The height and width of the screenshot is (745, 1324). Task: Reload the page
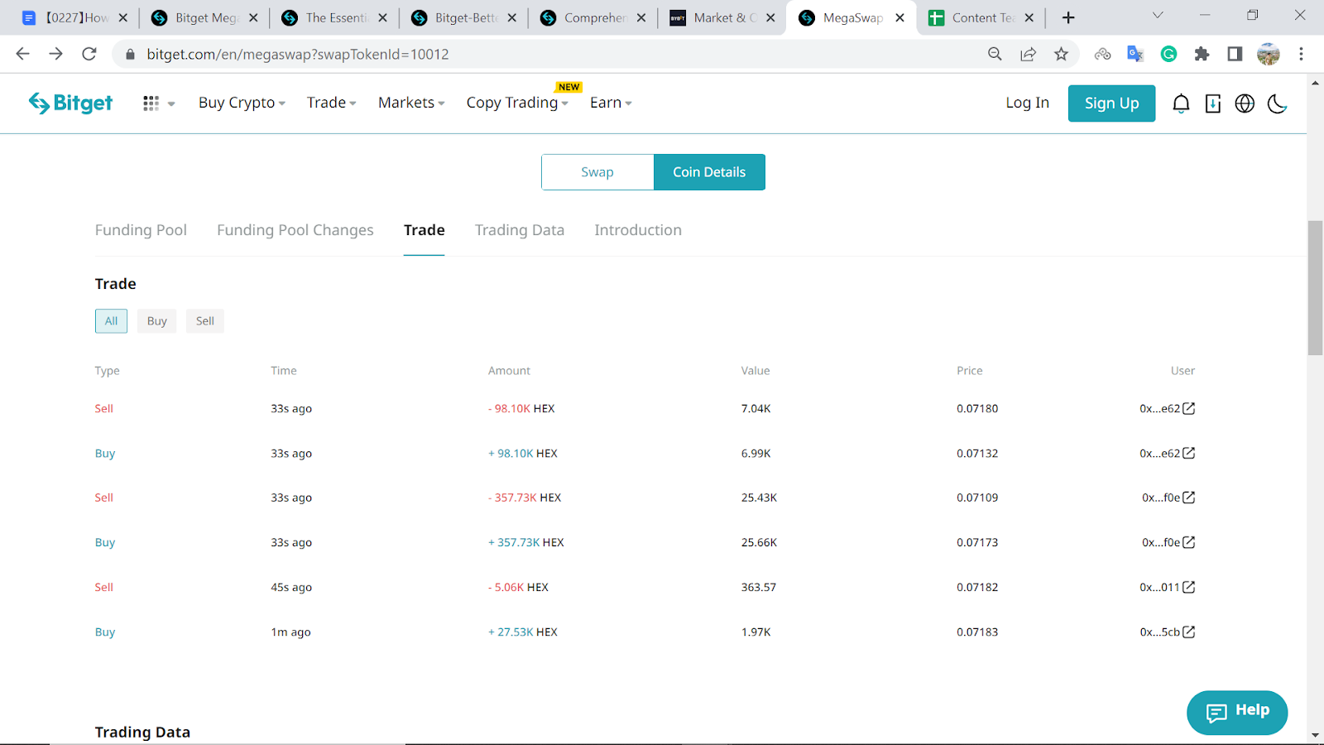(x=89, y=54)
